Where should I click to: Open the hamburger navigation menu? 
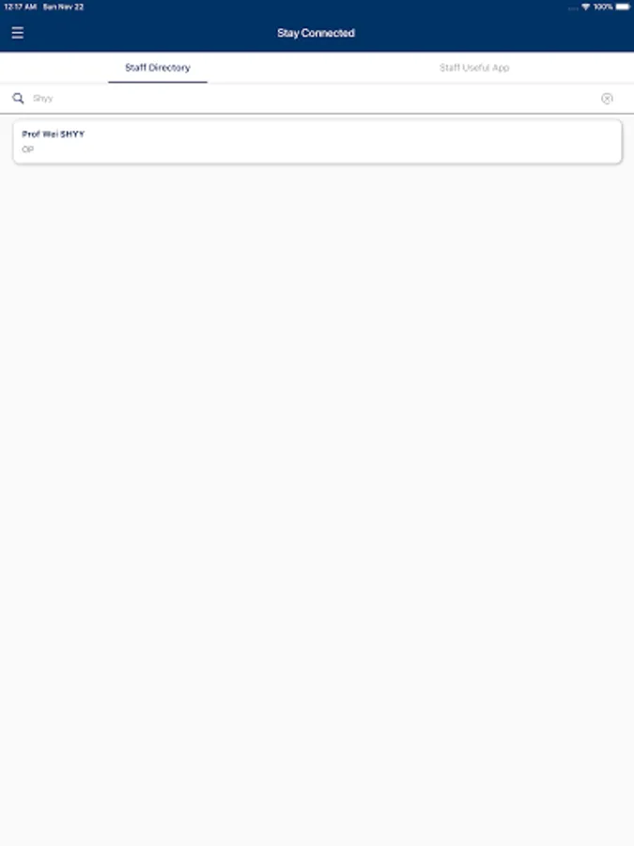click(17, 33)
